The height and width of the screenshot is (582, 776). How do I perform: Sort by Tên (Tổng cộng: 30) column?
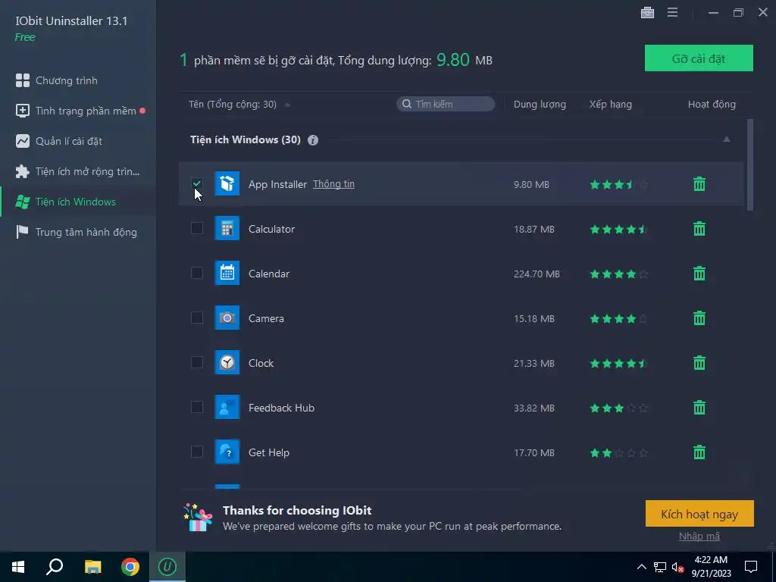point(233,105)
